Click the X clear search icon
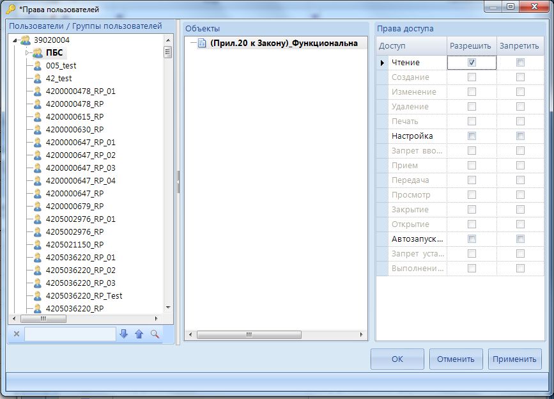Image resolution: width=554 pixels, height=399 pixels. point(17,334)
